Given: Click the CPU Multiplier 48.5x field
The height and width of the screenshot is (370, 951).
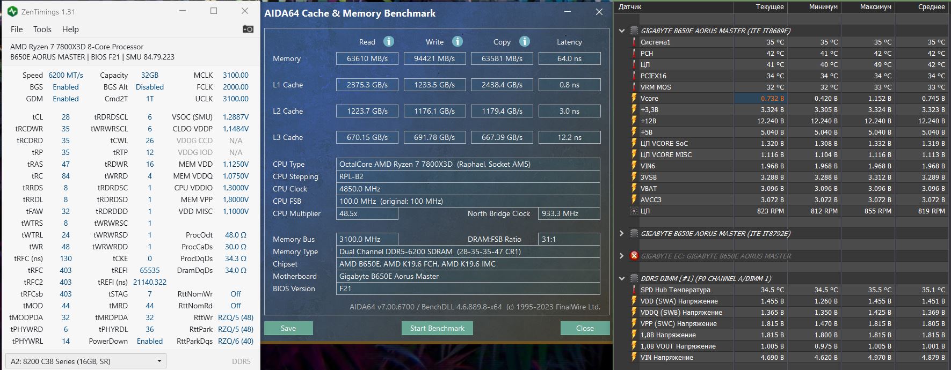Looking at the screenshot, I should [x=367, y=213].
